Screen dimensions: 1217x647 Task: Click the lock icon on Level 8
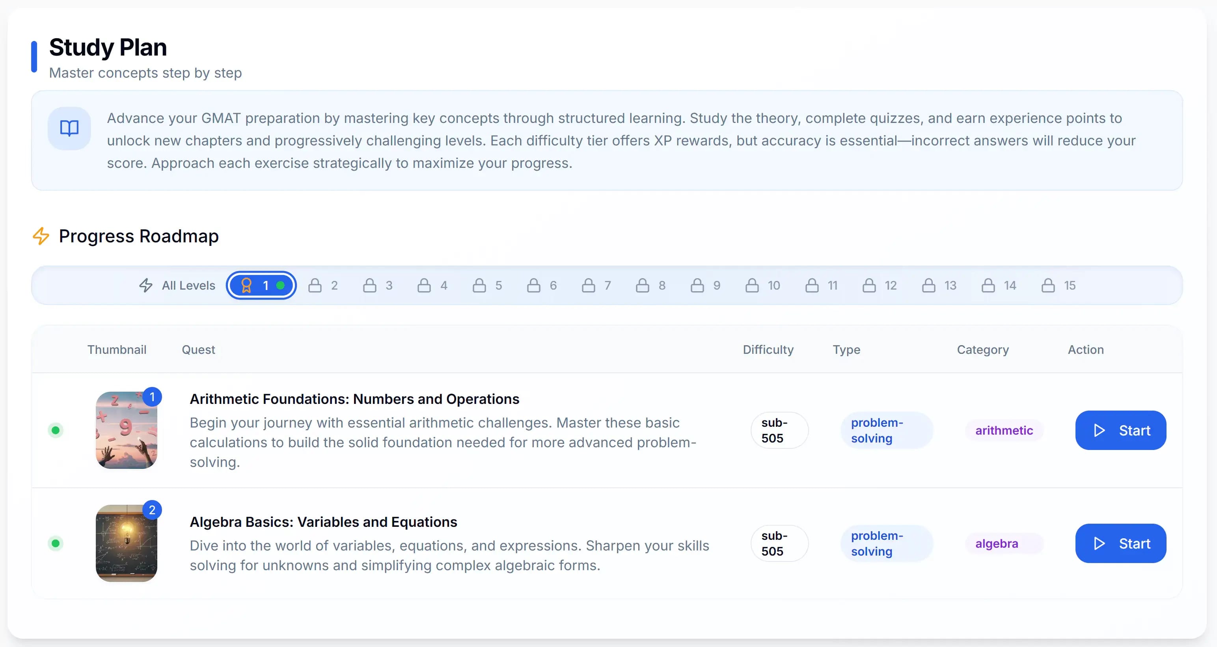[643, 285]
